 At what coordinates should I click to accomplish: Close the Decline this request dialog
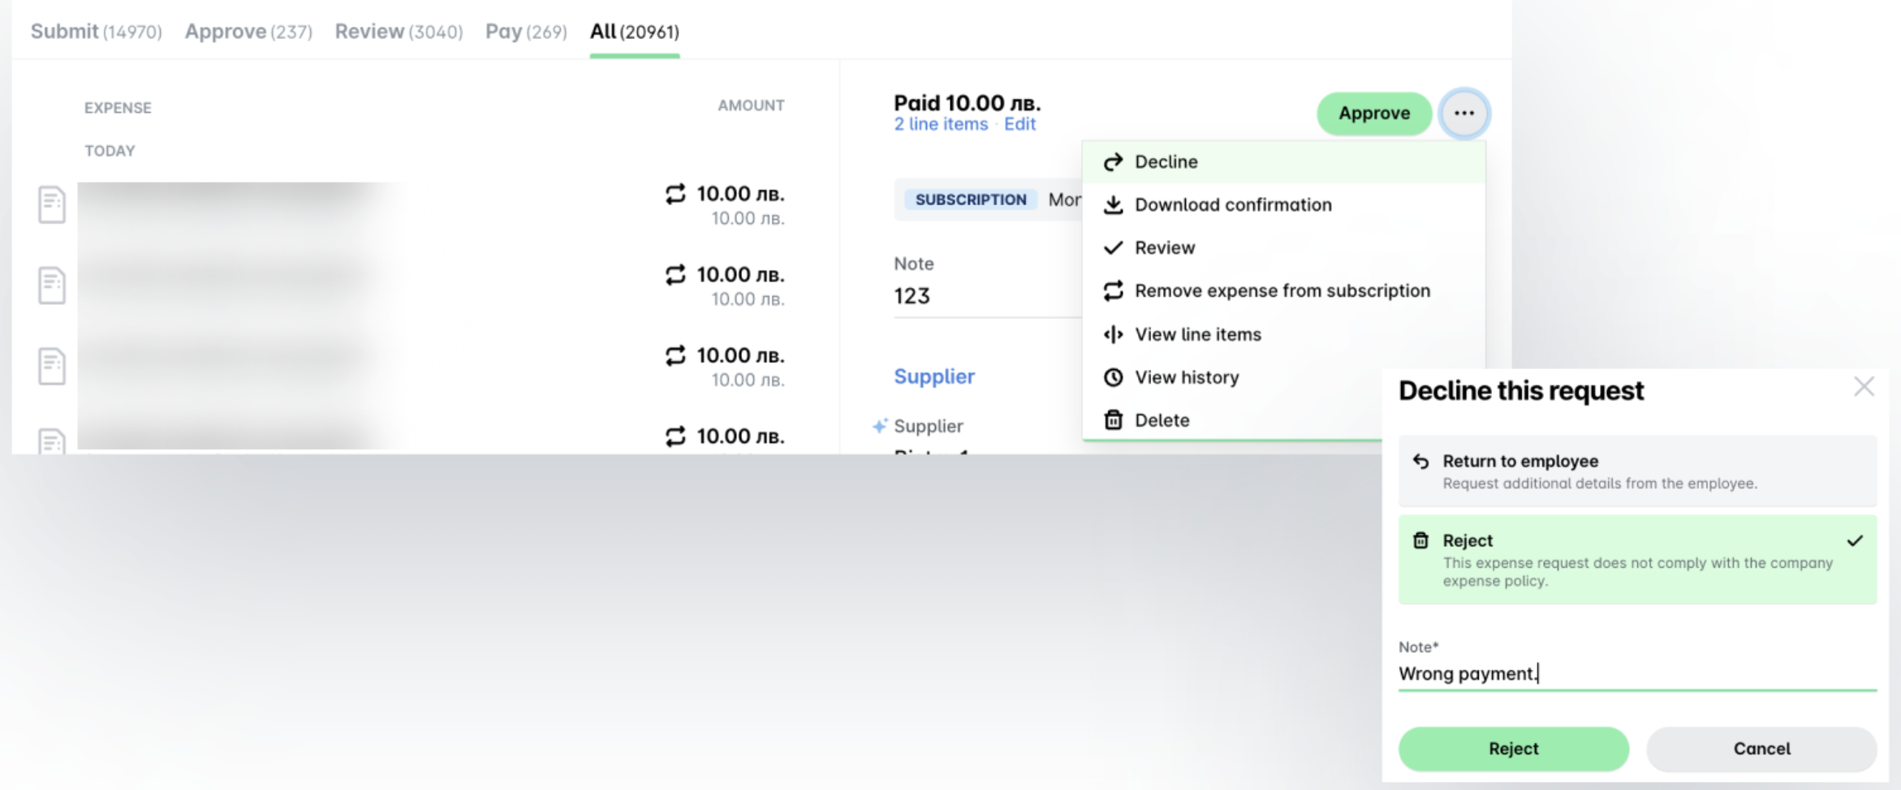[x=1864, y=387]
